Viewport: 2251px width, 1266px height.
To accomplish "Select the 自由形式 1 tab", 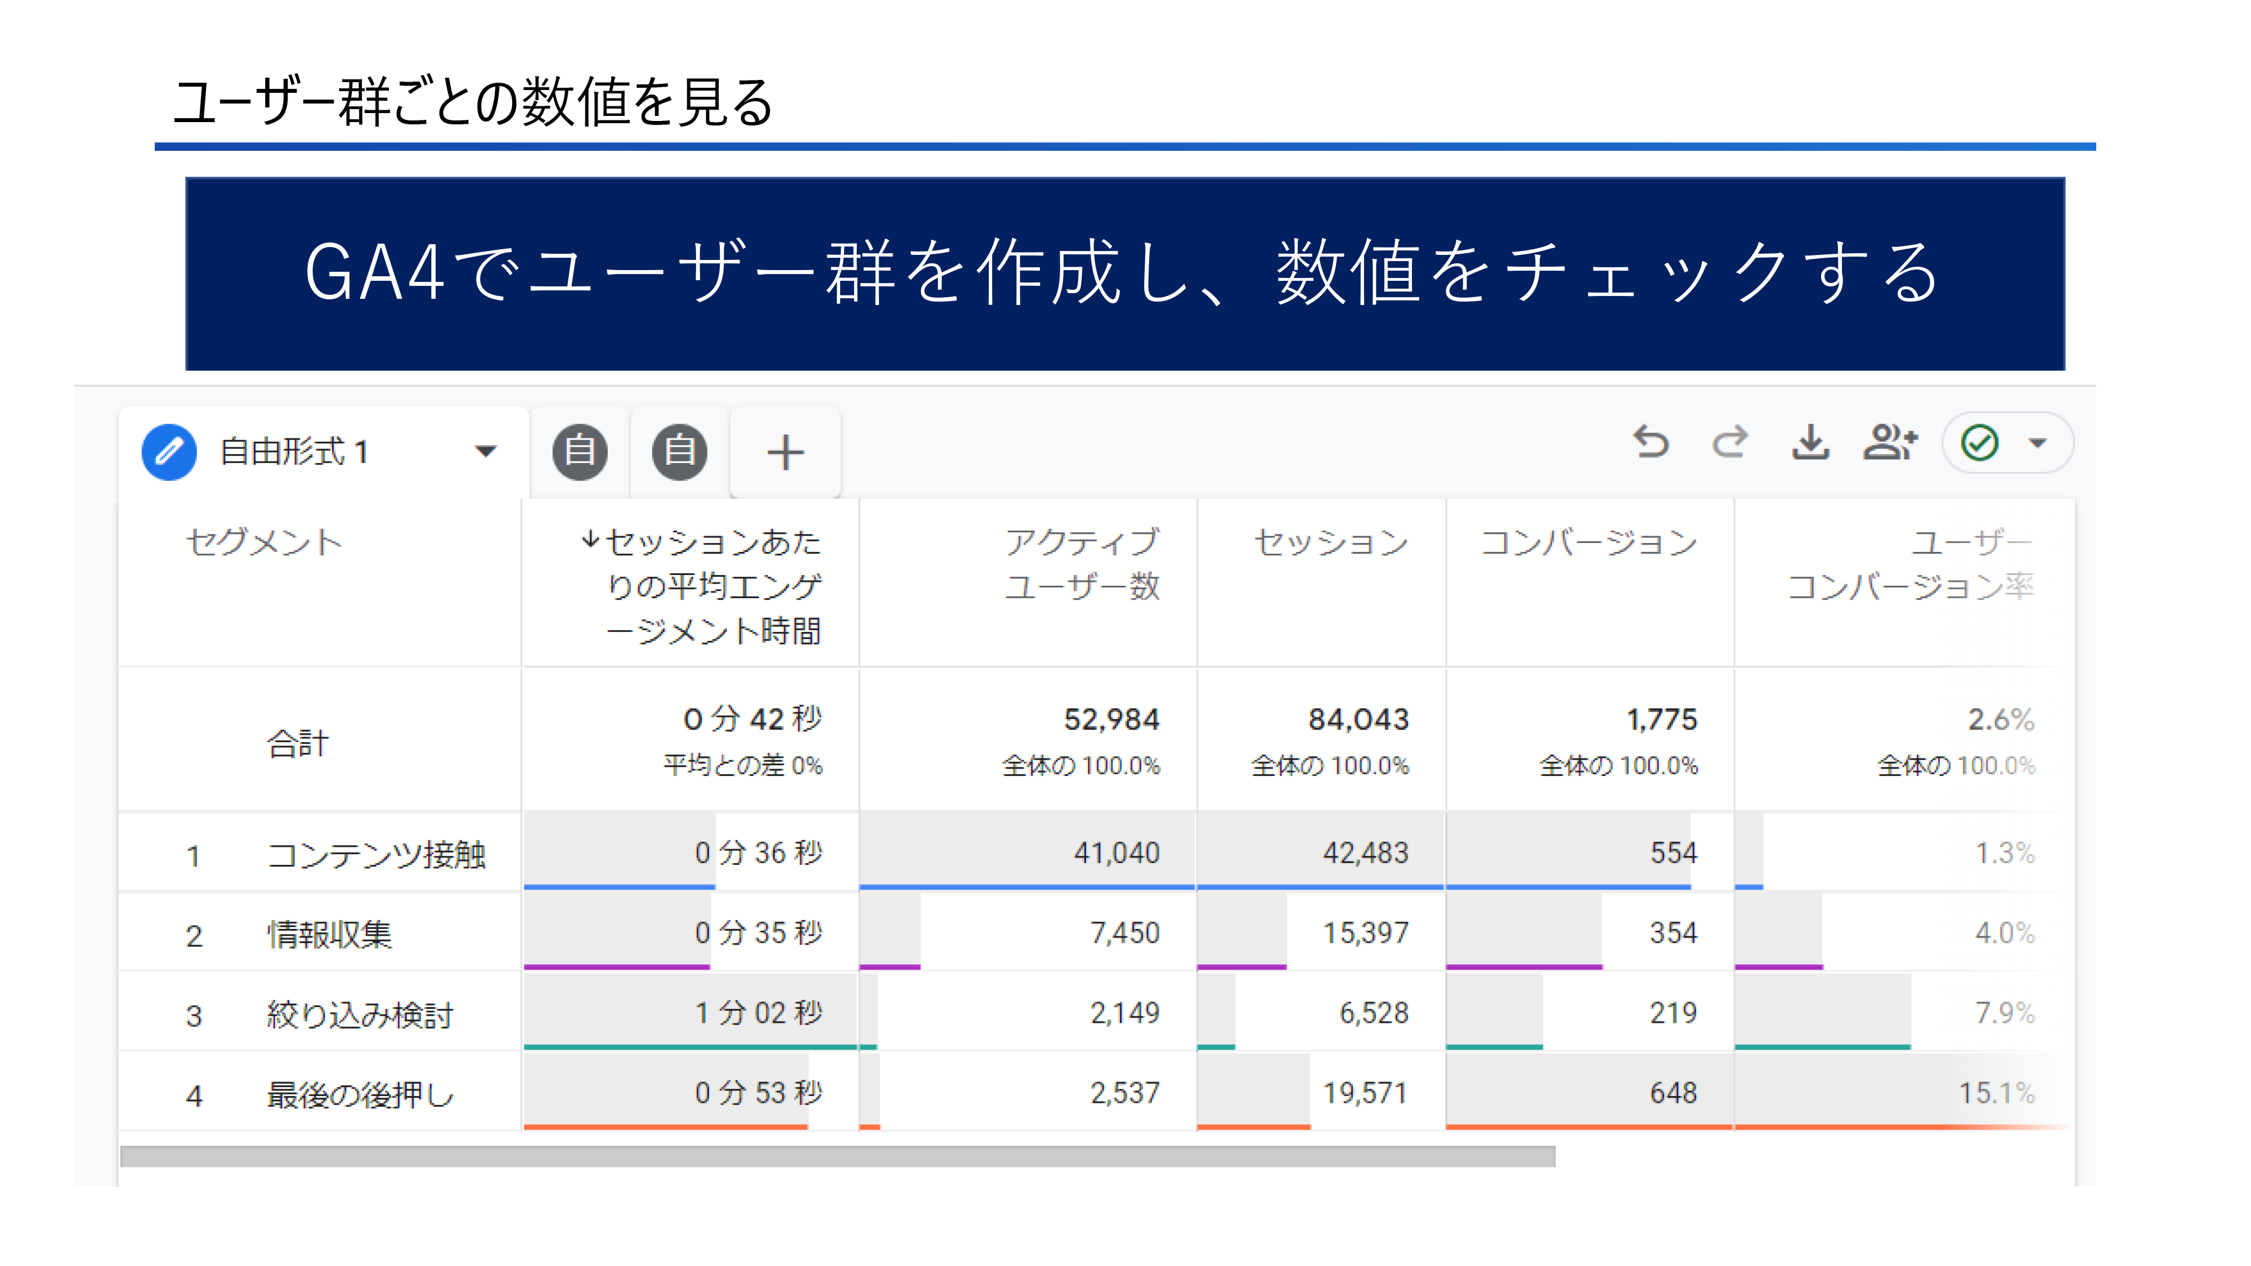I will 294,452.
